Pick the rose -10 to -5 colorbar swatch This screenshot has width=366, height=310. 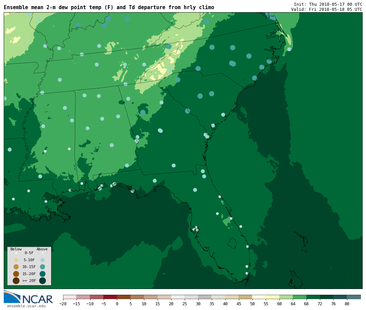point(97,297)
